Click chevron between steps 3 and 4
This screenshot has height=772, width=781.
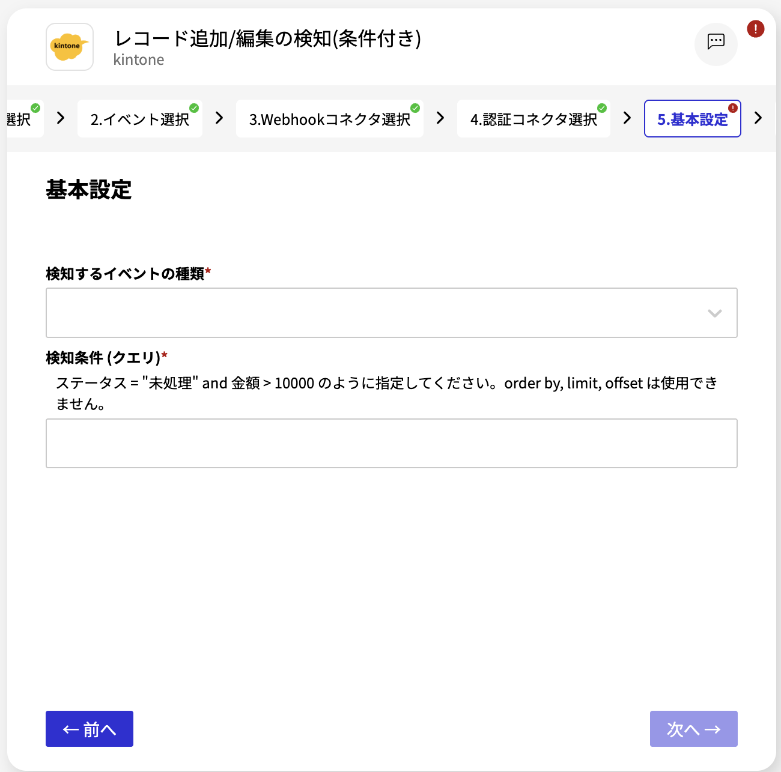click(x=440, y=118)
